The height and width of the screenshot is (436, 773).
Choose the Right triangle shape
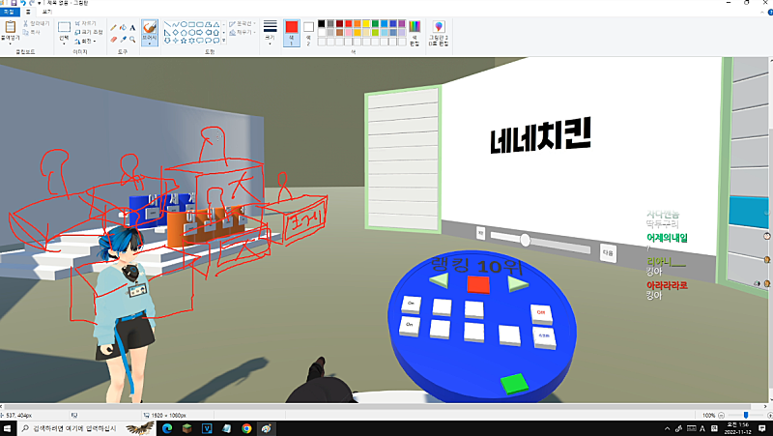tap(167, 33)
